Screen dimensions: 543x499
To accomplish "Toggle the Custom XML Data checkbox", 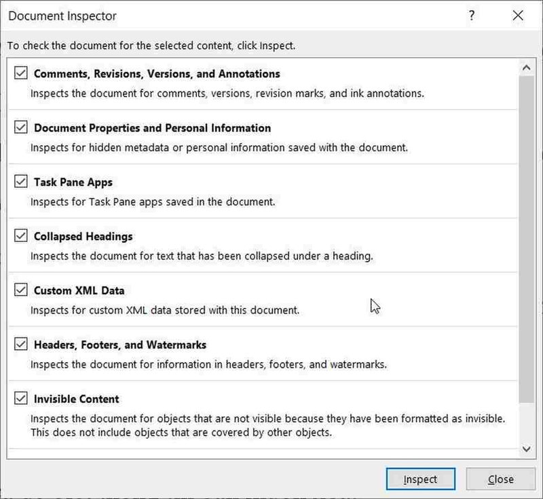I will [x=20, y=290].
